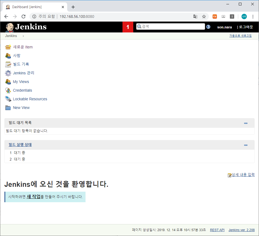259x236 pixels.
Task: Open the Chrome profile avatar
Action: [x=244, y=16]
